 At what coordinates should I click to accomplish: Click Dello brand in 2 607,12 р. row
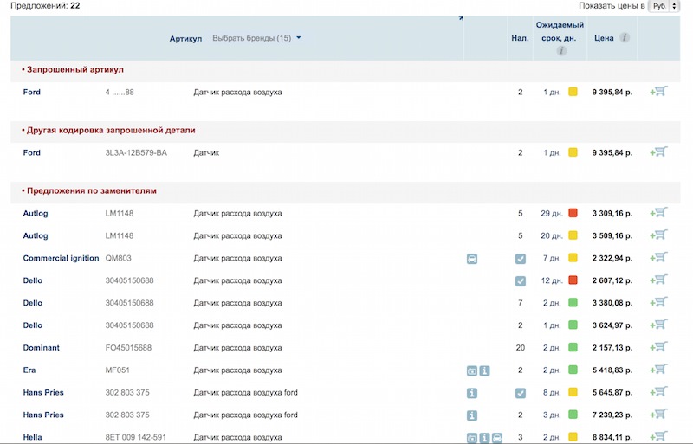click(33, 280)
